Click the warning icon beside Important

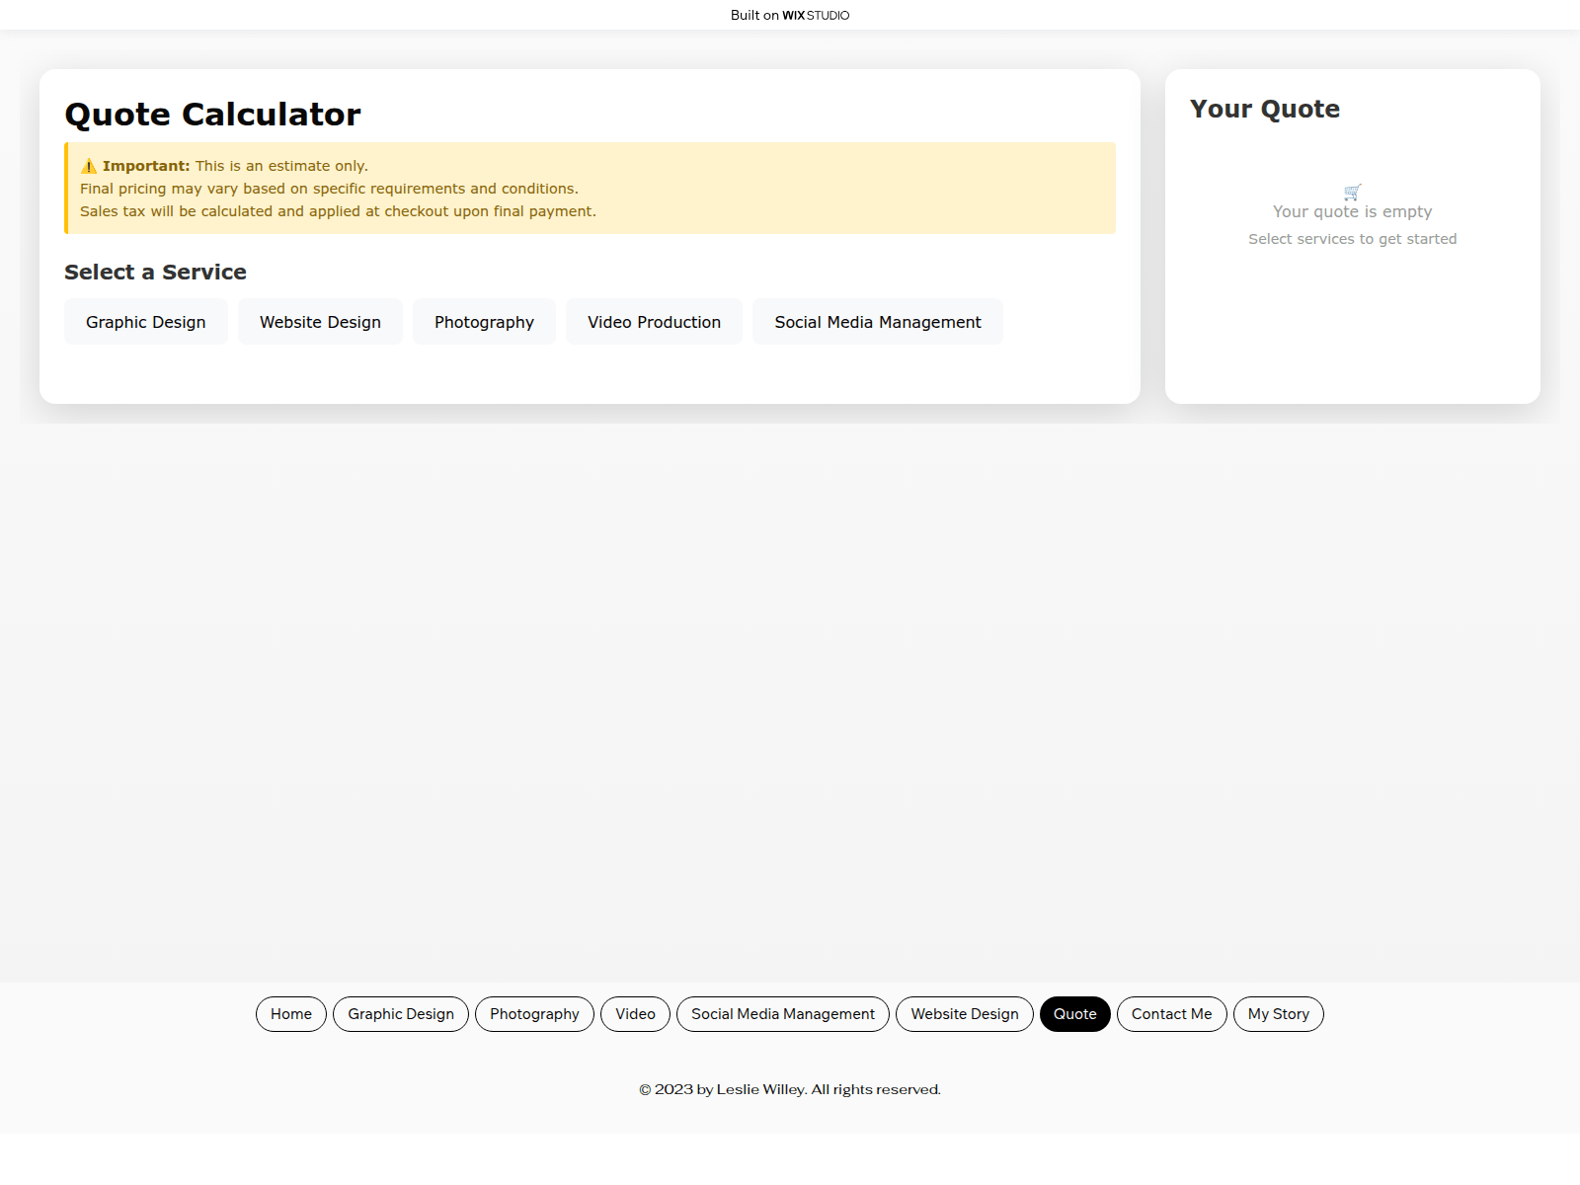[x=89, y=166]
